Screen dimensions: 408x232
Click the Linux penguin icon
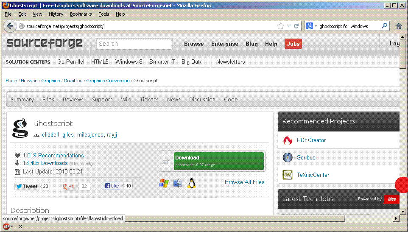pos(192,183)
